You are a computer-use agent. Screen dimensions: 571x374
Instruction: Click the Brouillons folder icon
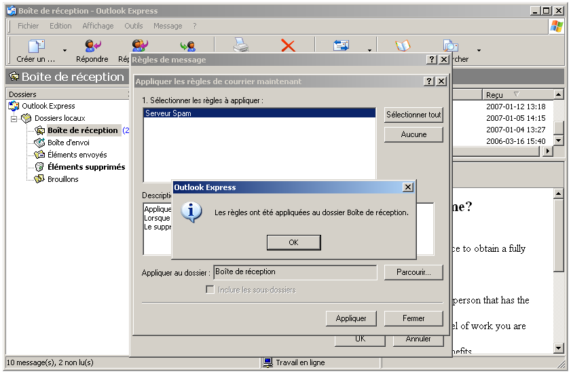point(39,179)
